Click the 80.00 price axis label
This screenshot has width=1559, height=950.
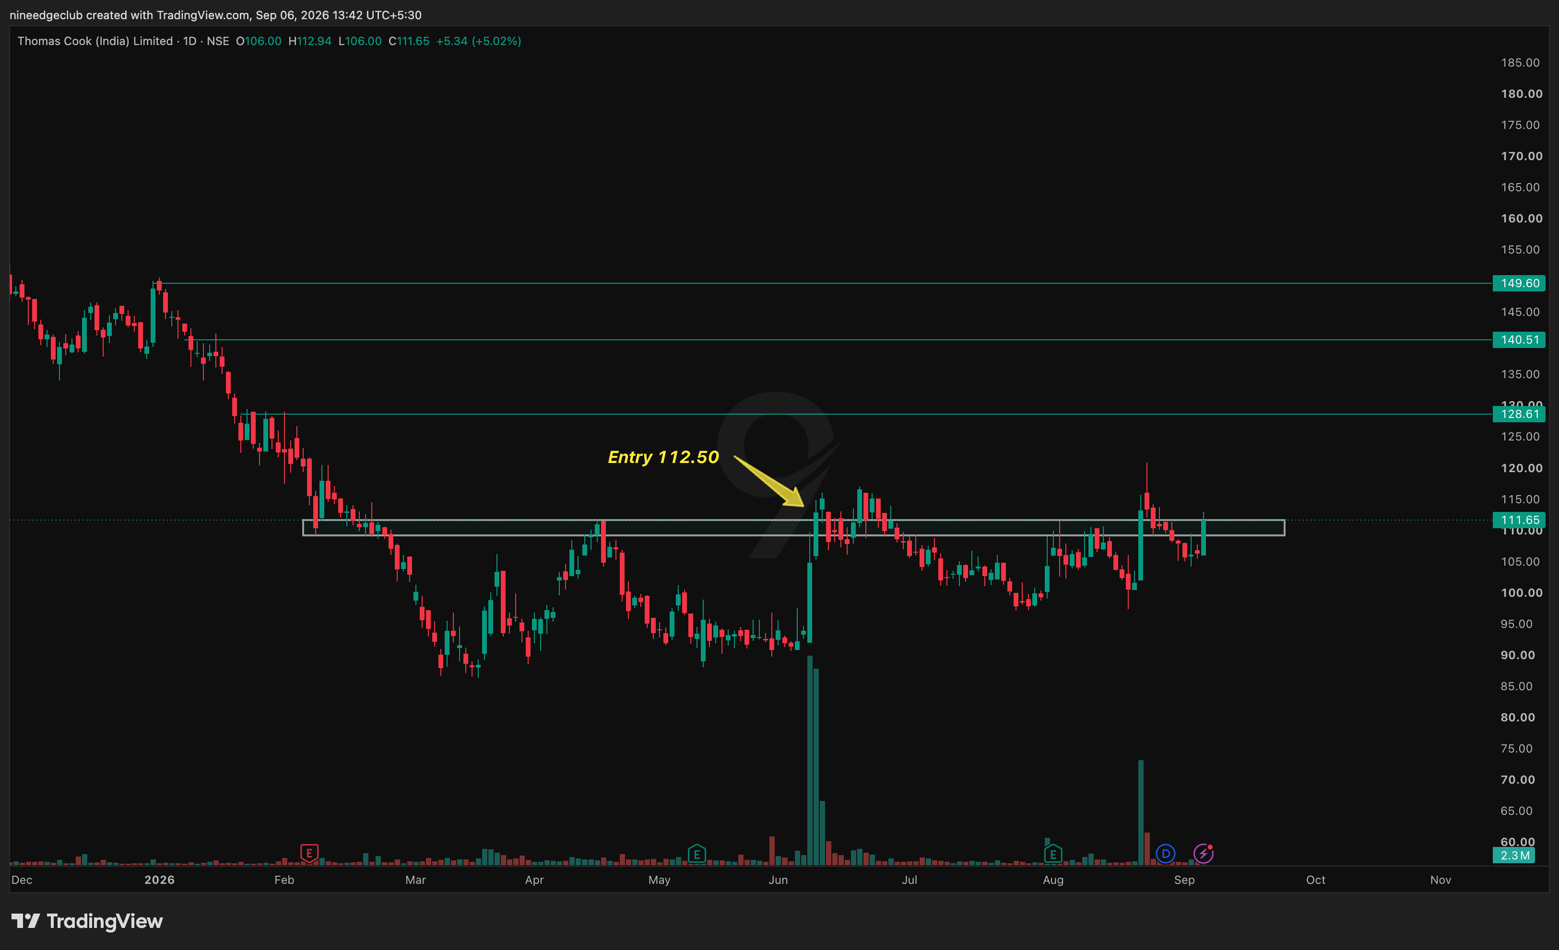pyautogui.click(x=1517, y=718)
